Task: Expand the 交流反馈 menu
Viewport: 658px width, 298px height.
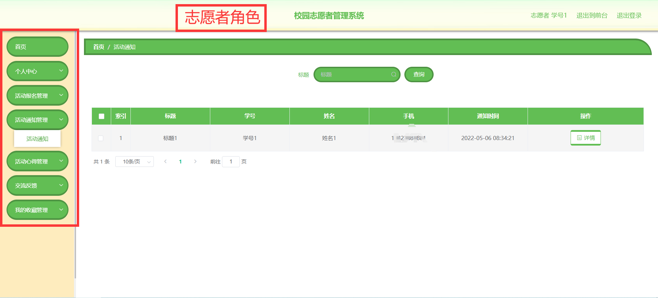Action: point(38,185)
